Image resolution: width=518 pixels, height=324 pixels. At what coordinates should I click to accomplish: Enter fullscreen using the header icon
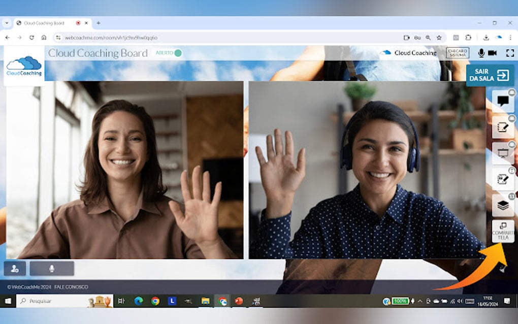coord(509,53)
